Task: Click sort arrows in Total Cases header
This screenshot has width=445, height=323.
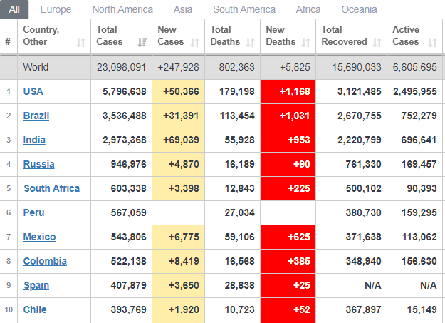Action: pos(141,43)
